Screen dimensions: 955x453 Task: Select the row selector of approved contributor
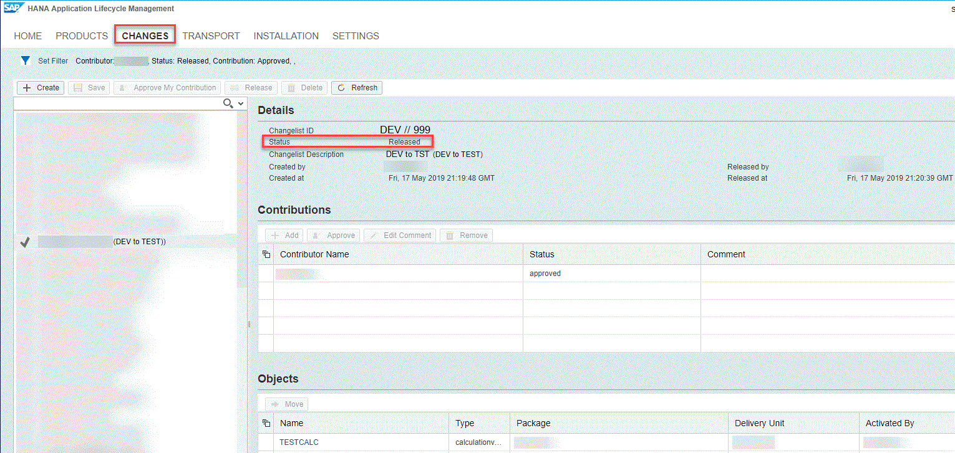pyautogui.click(x=266, y=274)
